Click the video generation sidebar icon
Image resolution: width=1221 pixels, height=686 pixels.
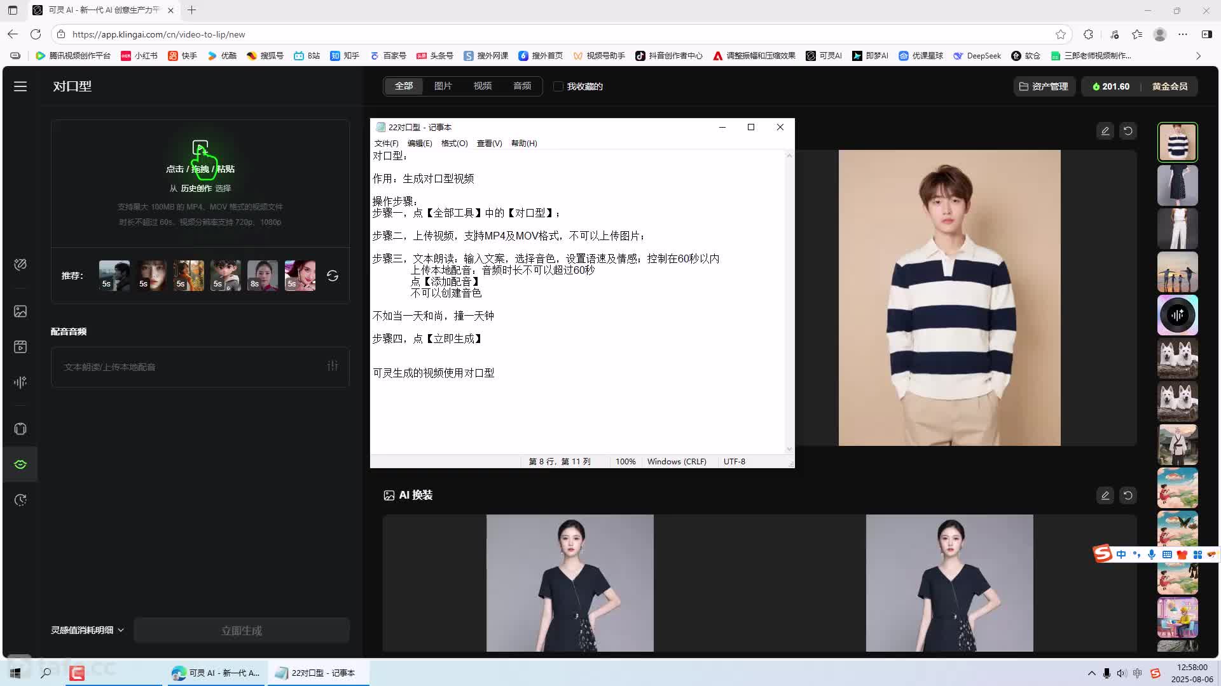click(20, 347)
